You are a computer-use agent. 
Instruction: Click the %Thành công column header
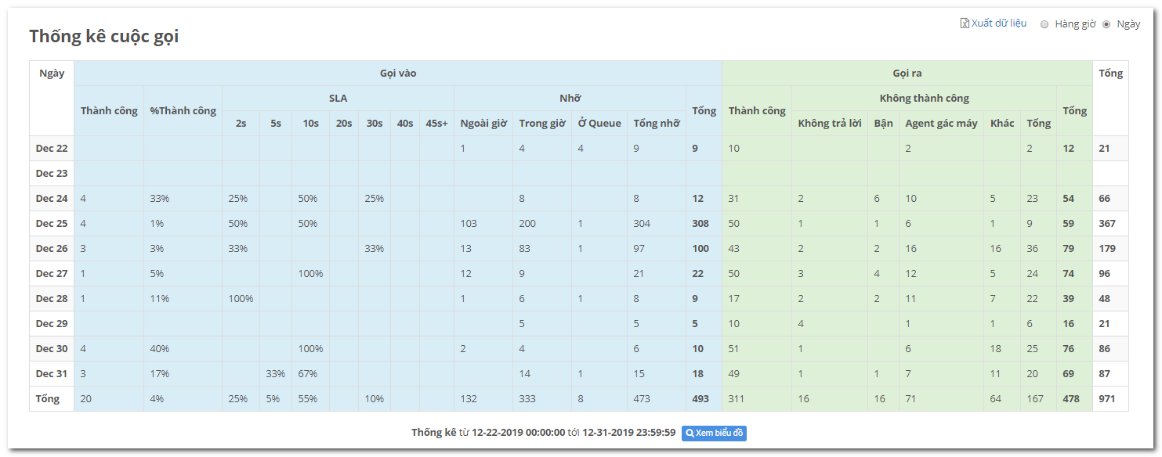point(183,111)
